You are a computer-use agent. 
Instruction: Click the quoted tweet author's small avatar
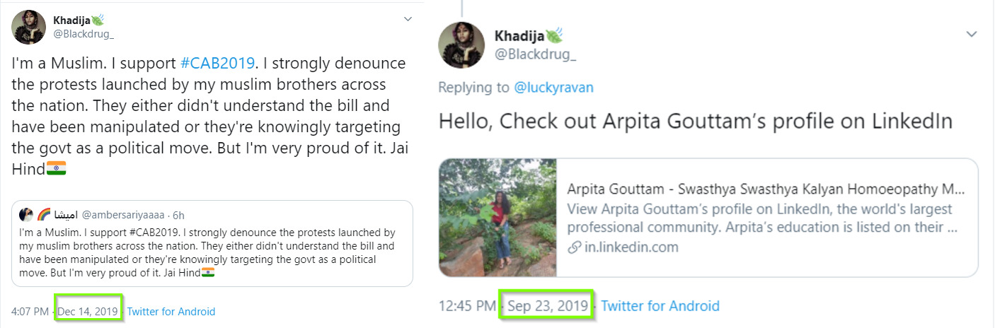(26, 215)
